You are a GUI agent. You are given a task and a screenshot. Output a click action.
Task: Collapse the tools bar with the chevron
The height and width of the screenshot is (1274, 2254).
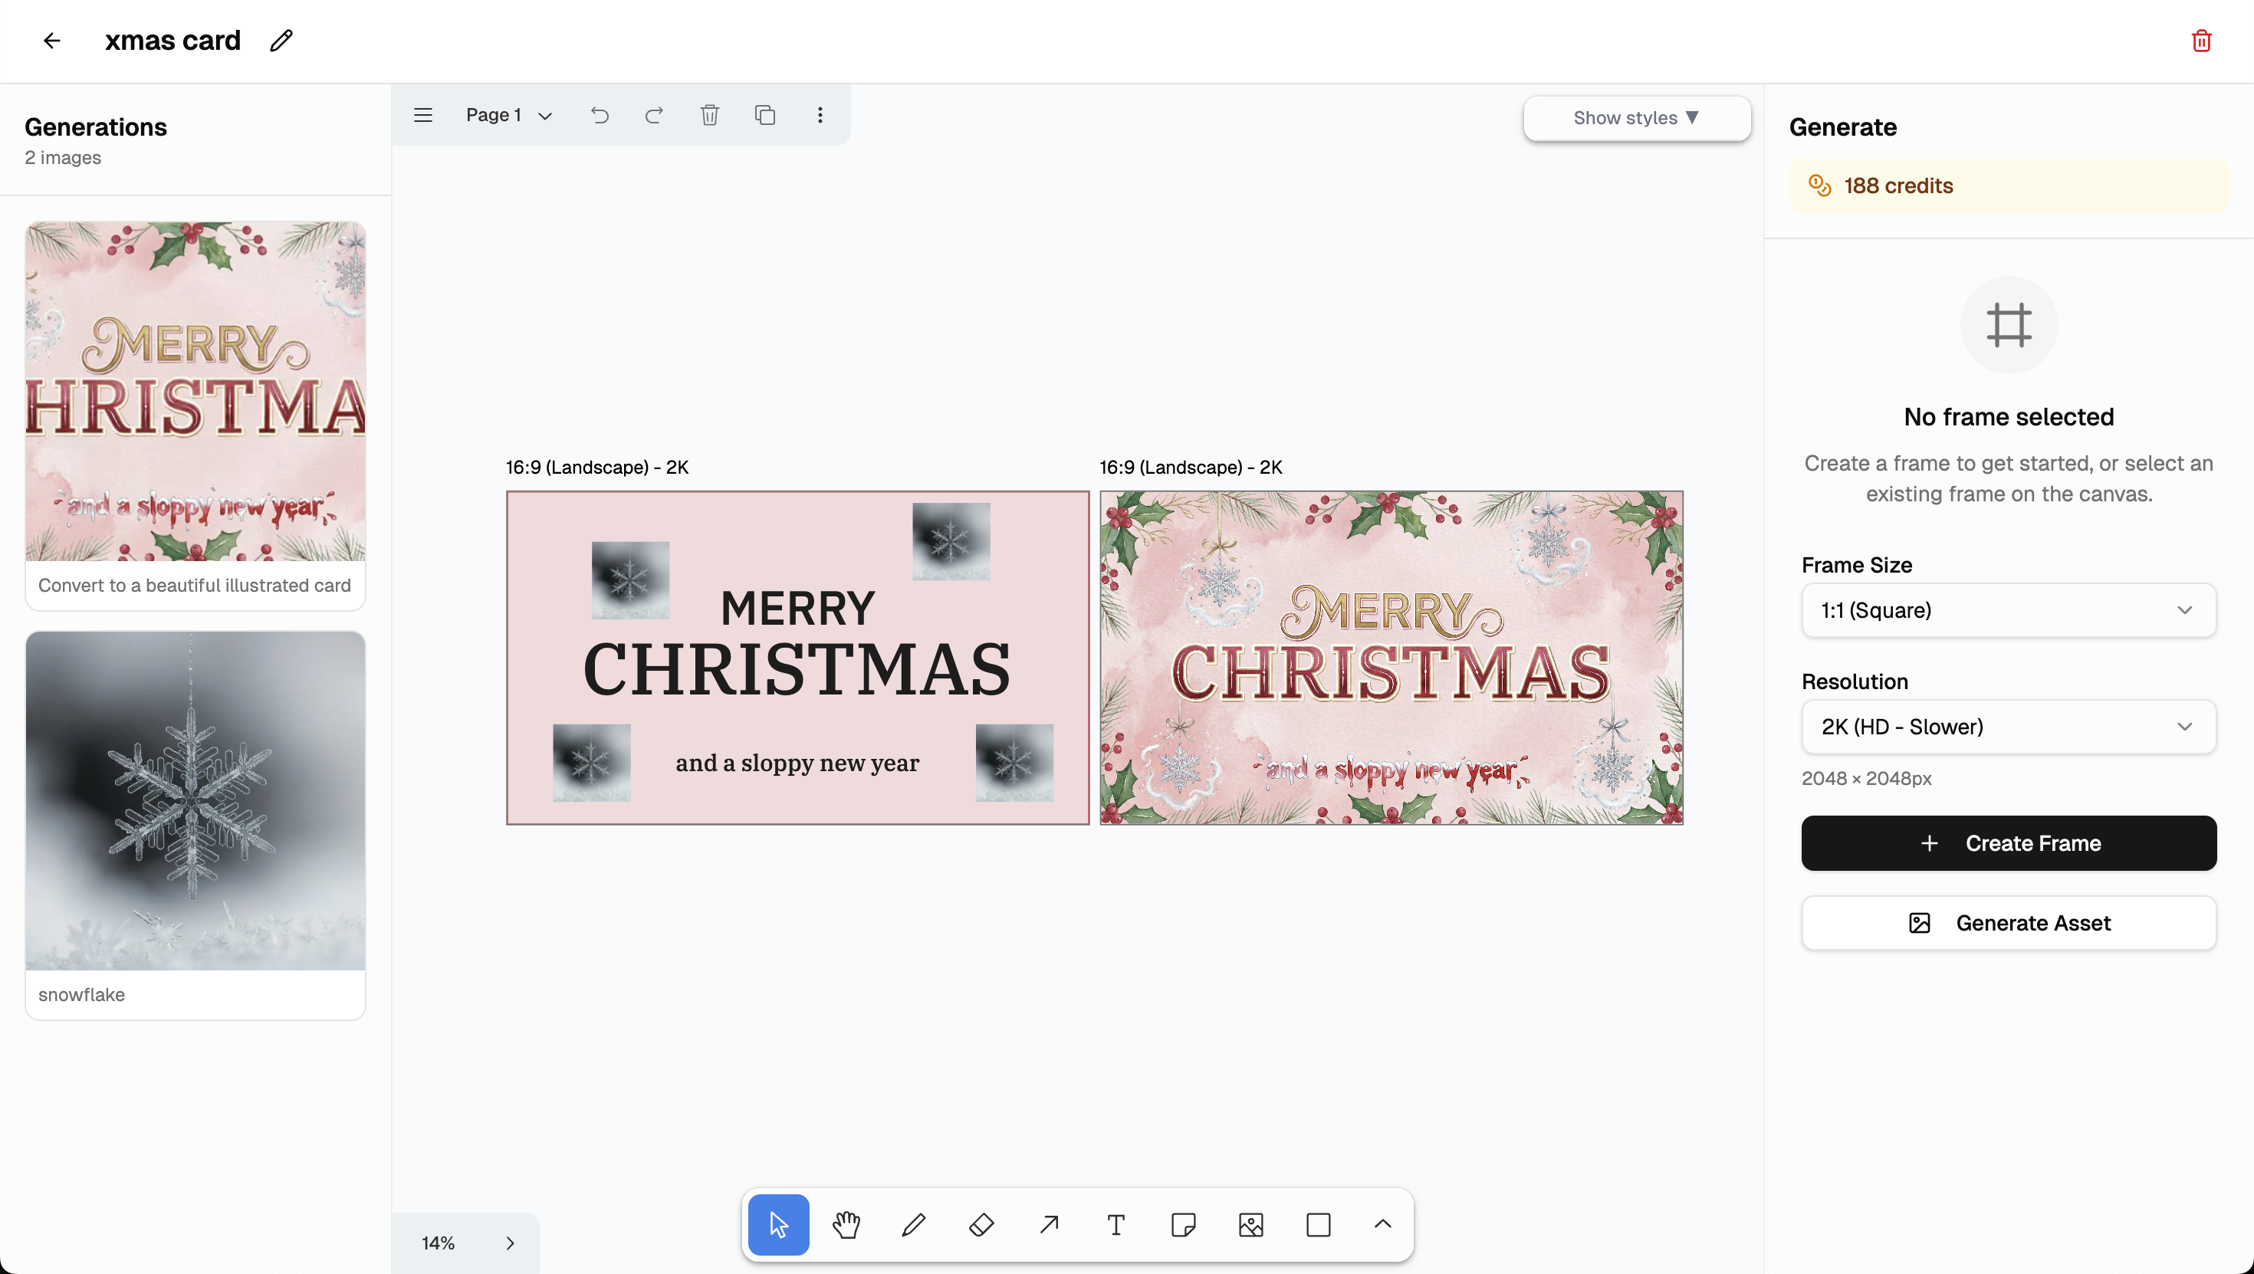(1382, 1224)
